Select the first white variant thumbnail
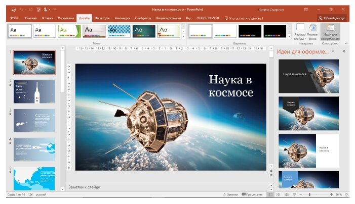355x204 pixels. tap(201, 31)
